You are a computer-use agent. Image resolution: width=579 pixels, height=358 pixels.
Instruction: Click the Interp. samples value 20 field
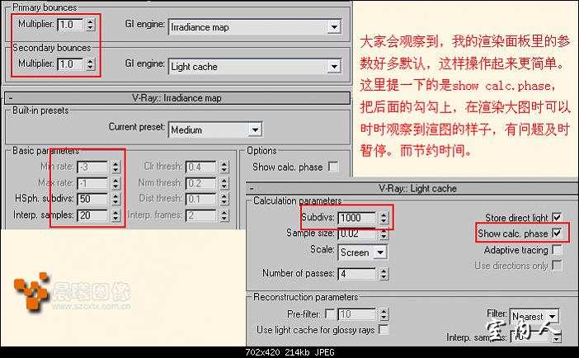point(92,215)
